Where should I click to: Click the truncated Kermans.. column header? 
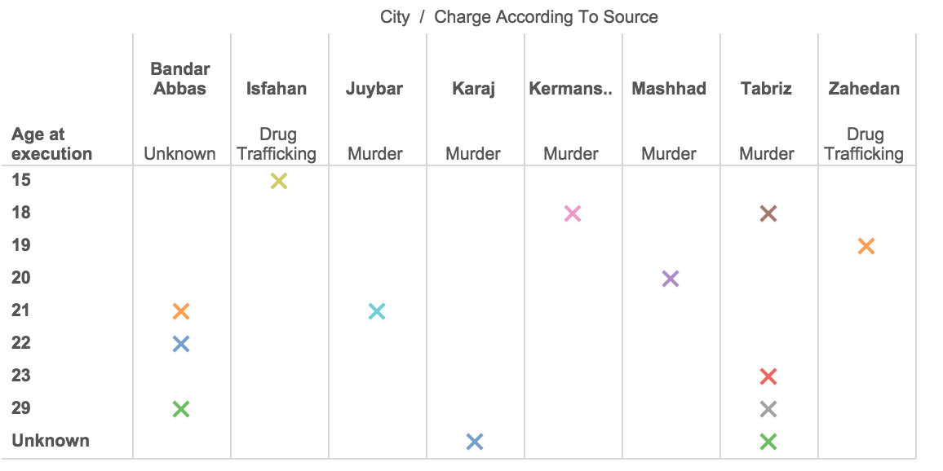(570, 89)
